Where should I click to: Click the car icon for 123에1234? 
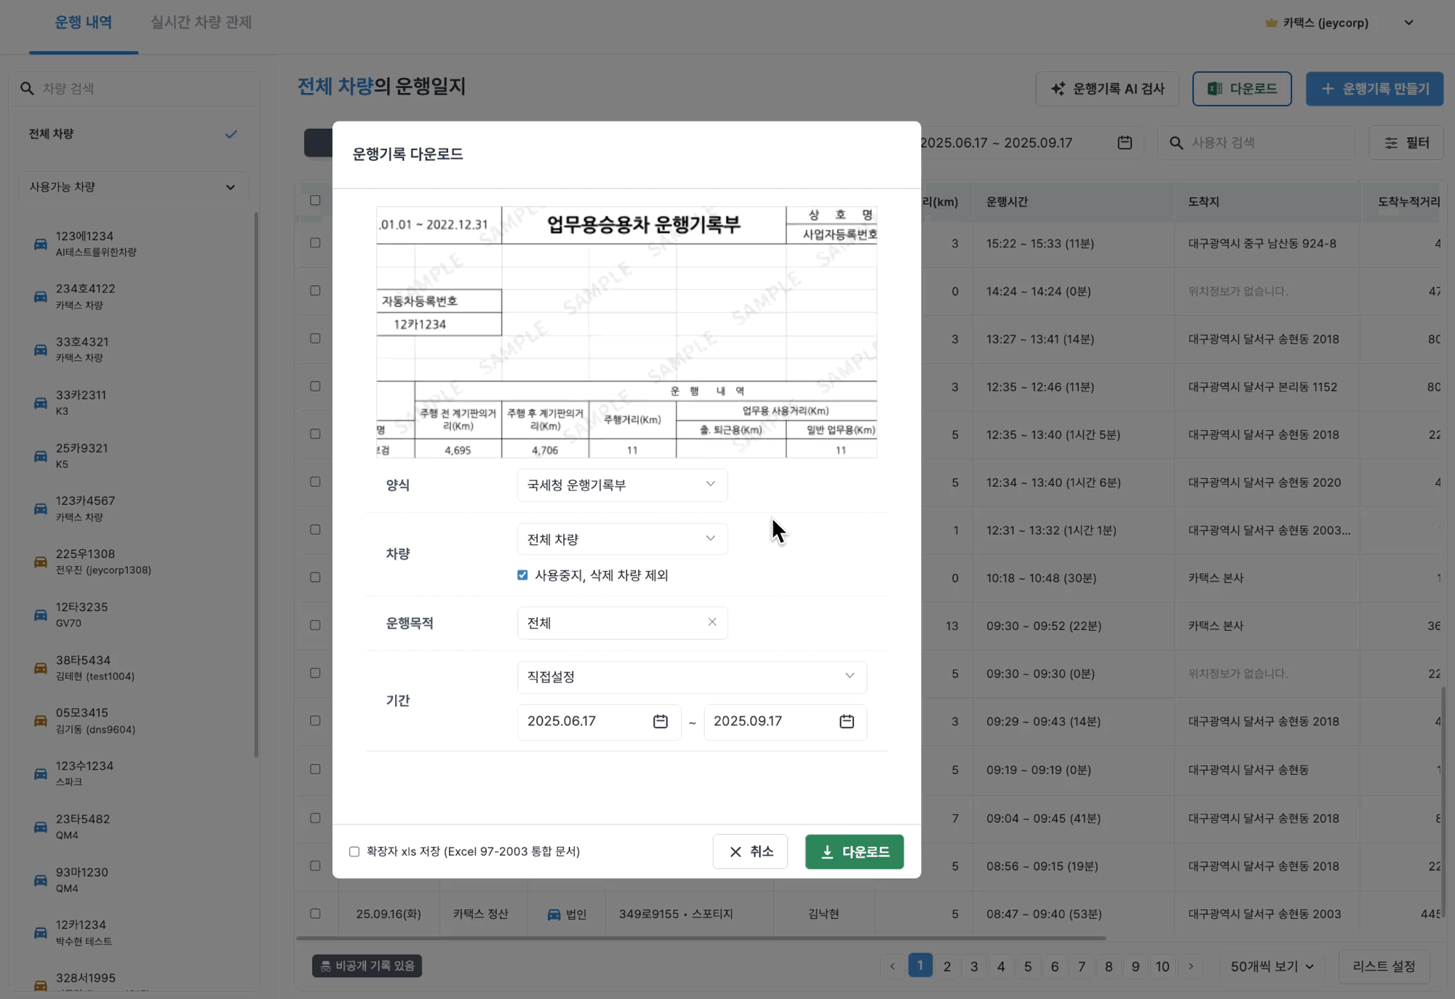[x=41, y=244]
